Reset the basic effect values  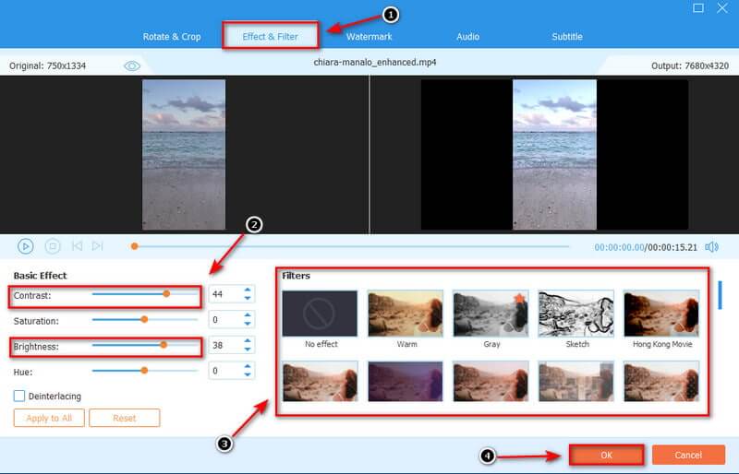tap(125, 418)
